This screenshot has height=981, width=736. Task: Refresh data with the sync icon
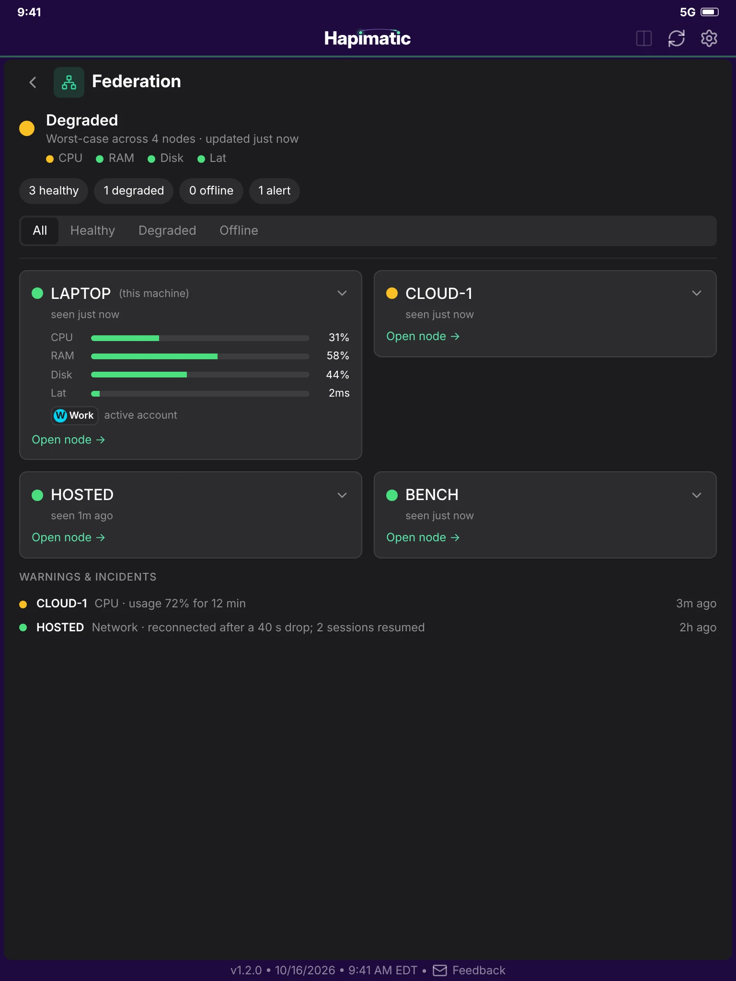[x=677, y=38]
